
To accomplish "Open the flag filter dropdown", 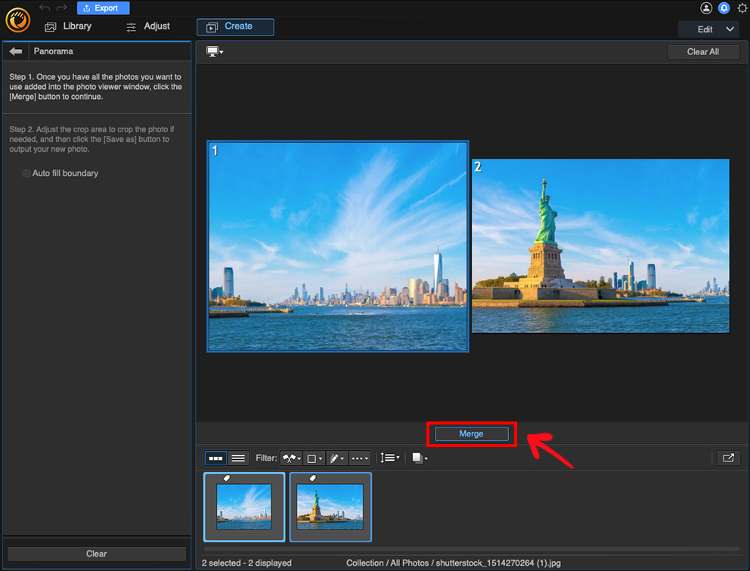I will click(291, 458).
